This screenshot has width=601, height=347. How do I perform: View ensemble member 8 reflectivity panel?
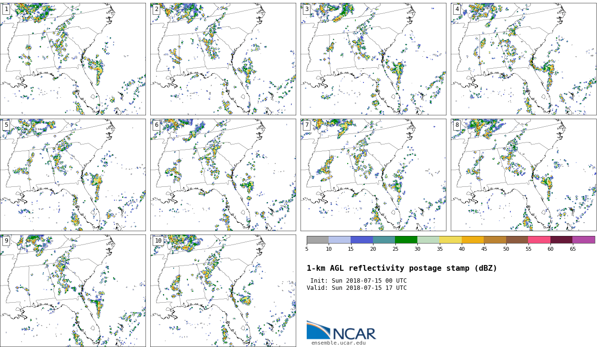pyautogui.click(x=523, y=174)
